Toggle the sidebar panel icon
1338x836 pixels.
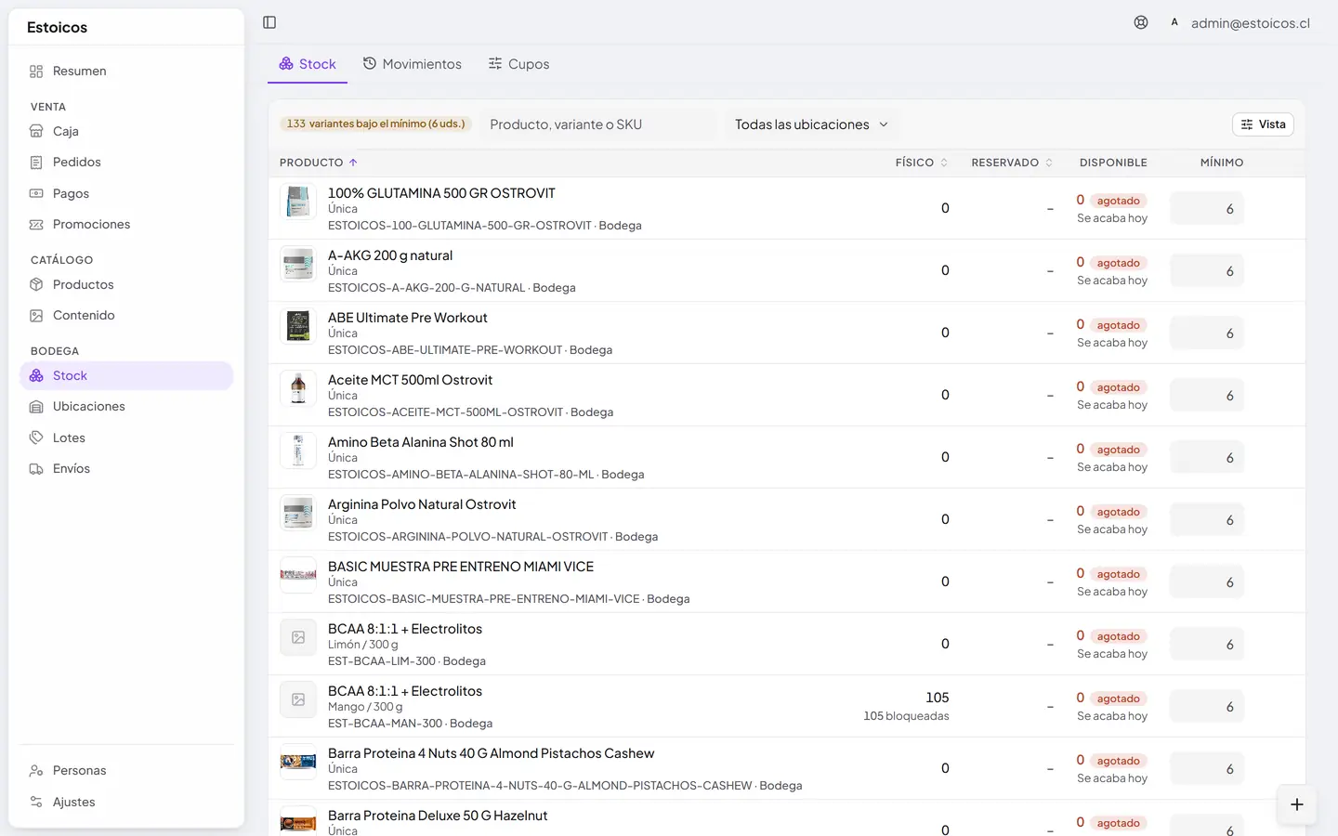269,22
